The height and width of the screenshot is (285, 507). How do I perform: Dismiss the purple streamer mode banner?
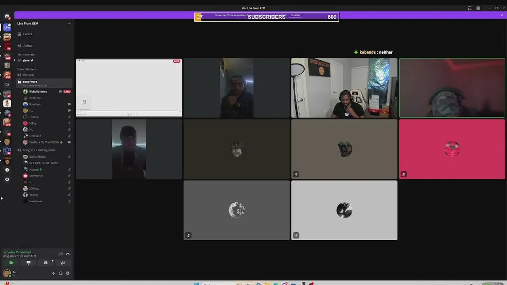[501, 15]
